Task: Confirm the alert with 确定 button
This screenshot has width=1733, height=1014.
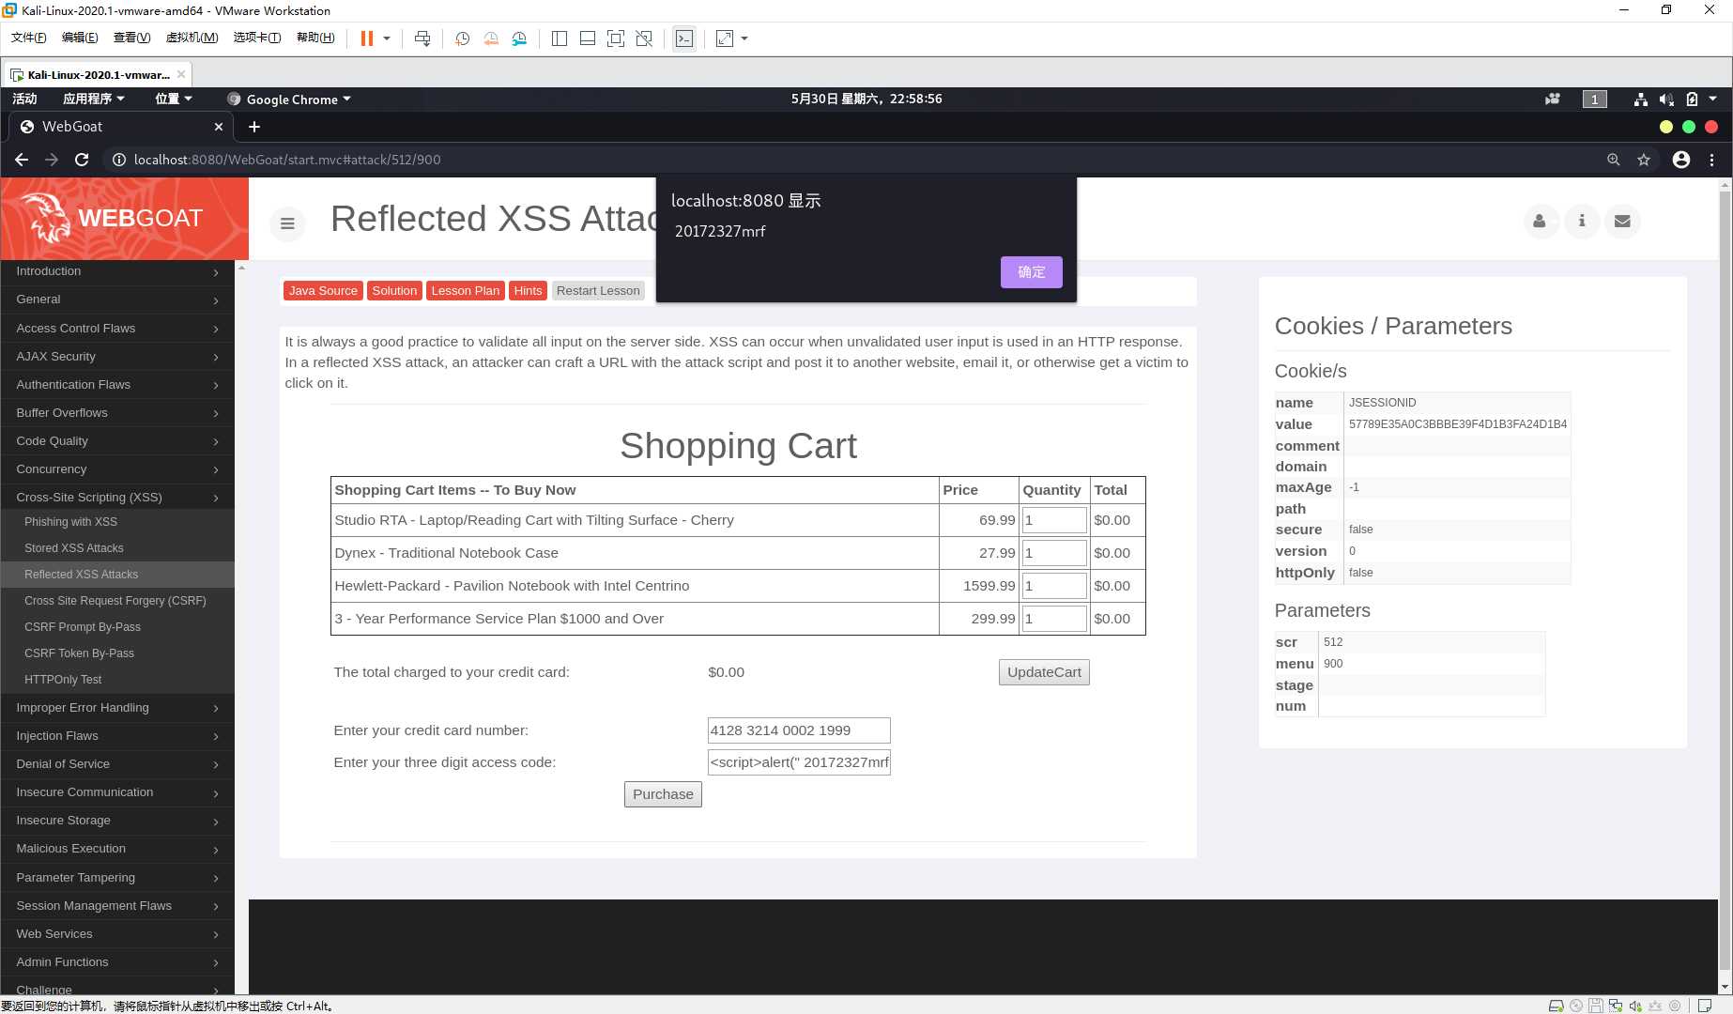Action: (x=1031, y=272)
